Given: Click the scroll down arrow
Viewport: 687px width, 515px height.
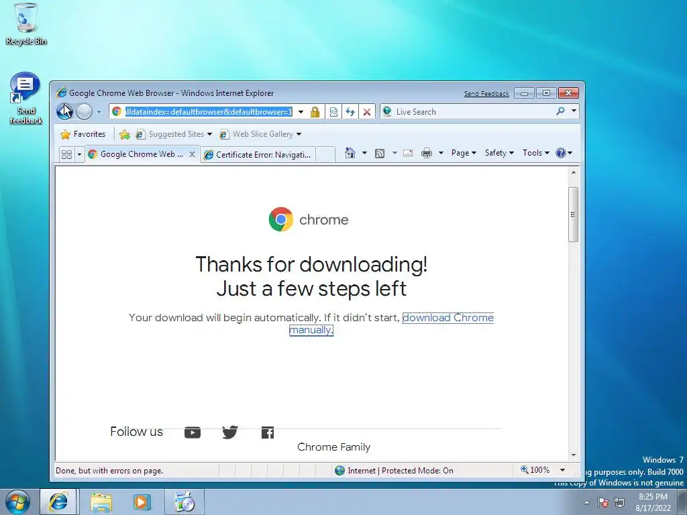Looking at the screenshot, I should (573, 455).
